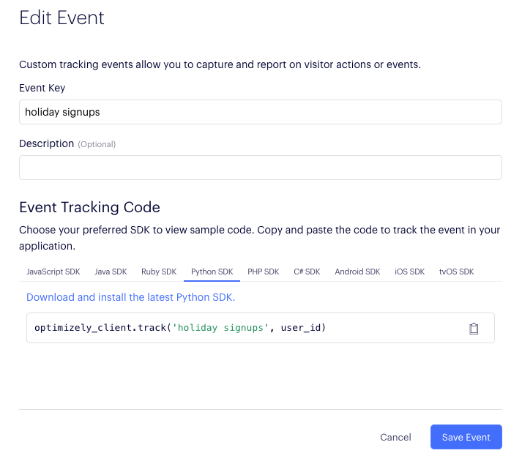Open the Java SDK tab
522x464 pixels.
(111, 272)
